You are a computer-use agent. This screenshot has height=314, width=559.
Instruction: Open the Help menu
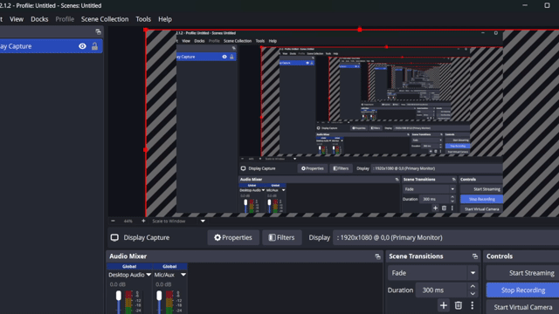[165, 19]
